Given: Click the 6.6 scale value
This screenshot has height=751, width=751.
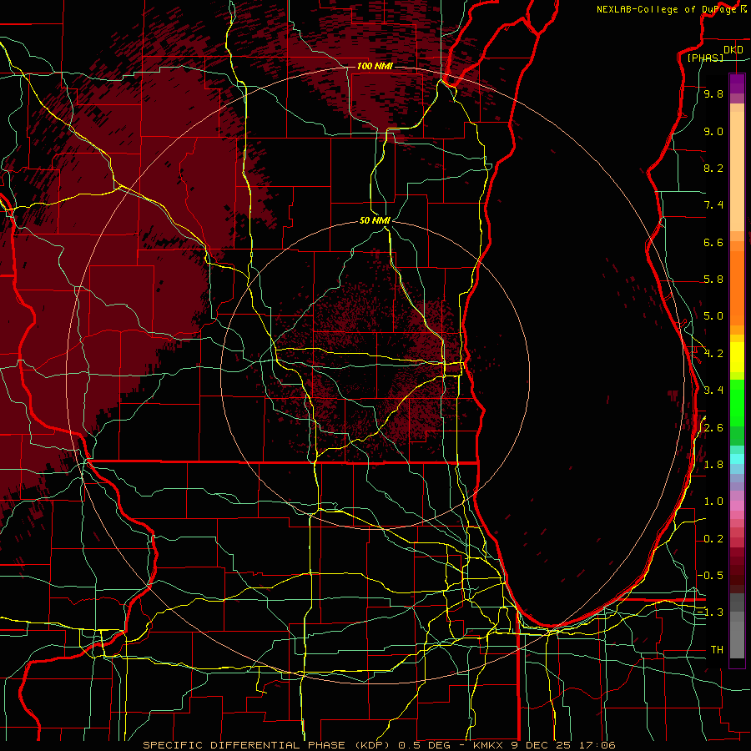Looking at the screenshot, I should 713,242.
